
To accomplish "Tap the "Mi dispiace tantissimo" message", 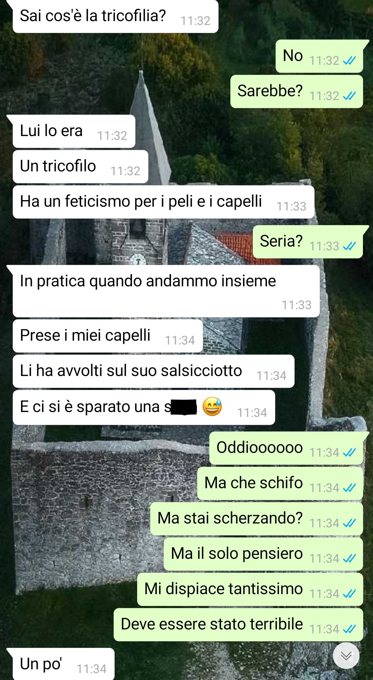I will pyautogui.click(x=250, y=589).
